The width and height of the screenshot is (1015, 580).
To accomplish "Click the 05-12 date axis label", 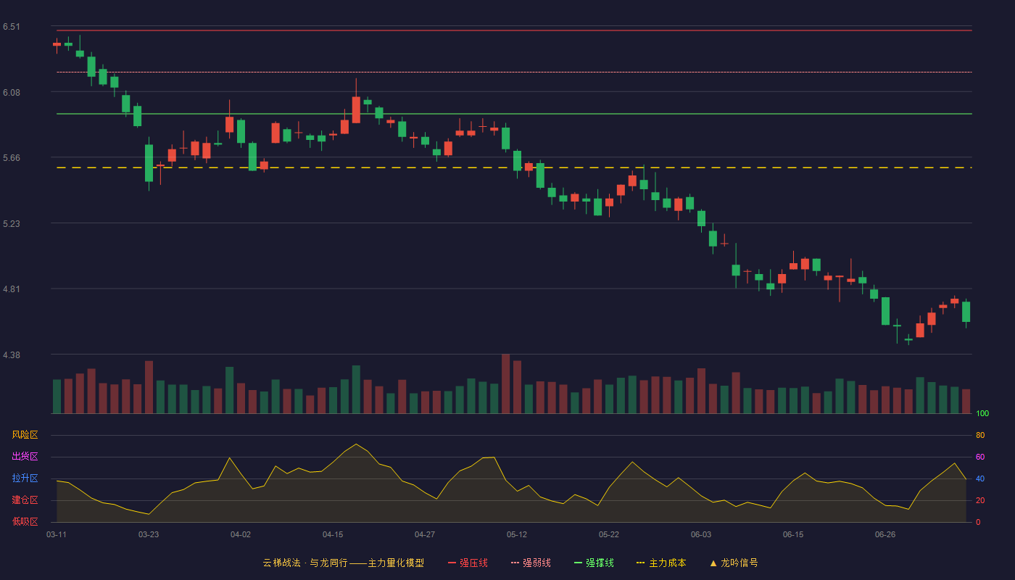I will 517,534.
